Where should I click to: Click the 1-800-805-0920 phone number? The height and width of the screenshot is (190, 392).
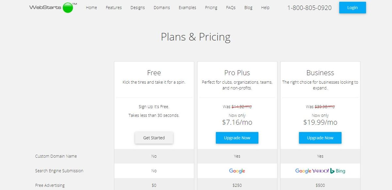310,8
